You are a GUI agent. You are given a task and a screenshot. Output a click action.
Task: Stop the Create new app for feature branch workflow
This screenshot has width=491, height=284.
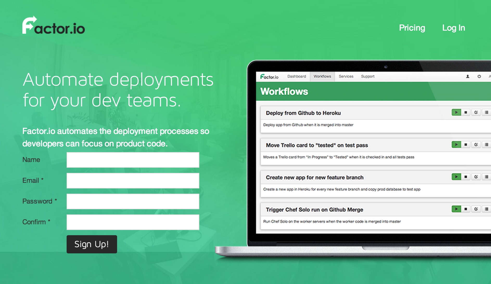[466, 177]
